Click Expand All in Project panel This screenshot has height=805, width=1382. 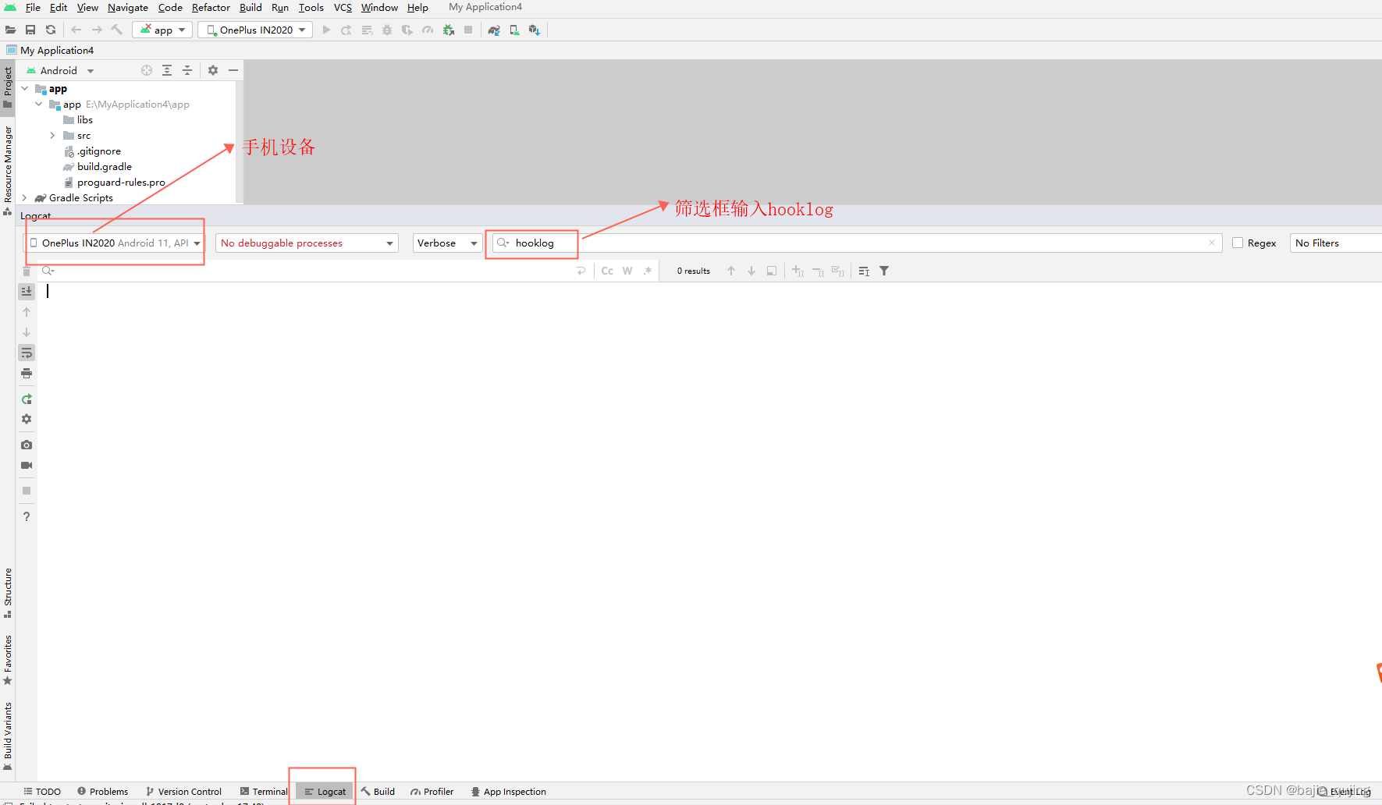[167, 70]
